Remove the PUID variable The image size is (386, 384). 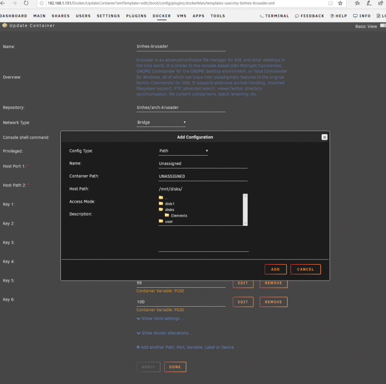pyautogui.click(x=273, y=284)
